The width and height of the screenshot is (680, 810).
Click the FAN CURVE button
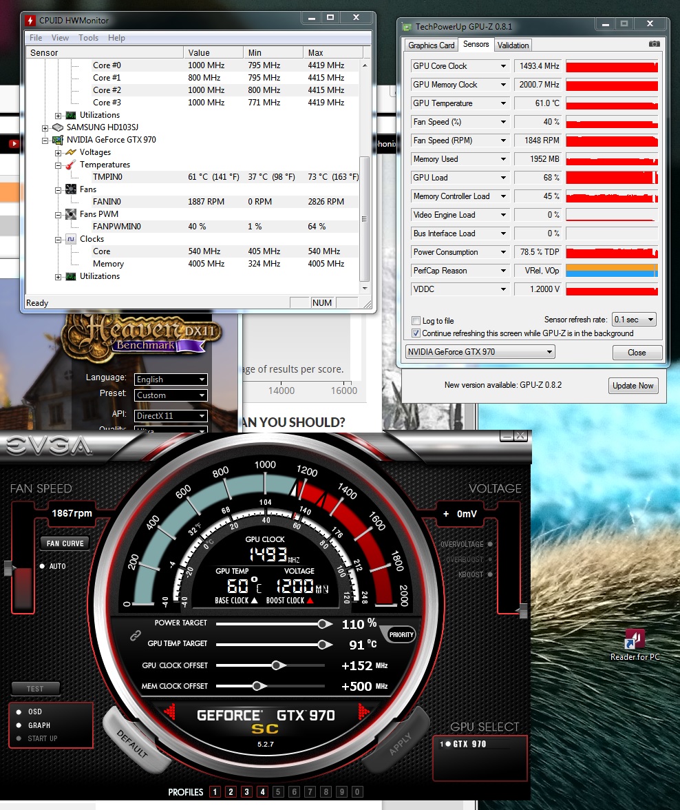65,543
